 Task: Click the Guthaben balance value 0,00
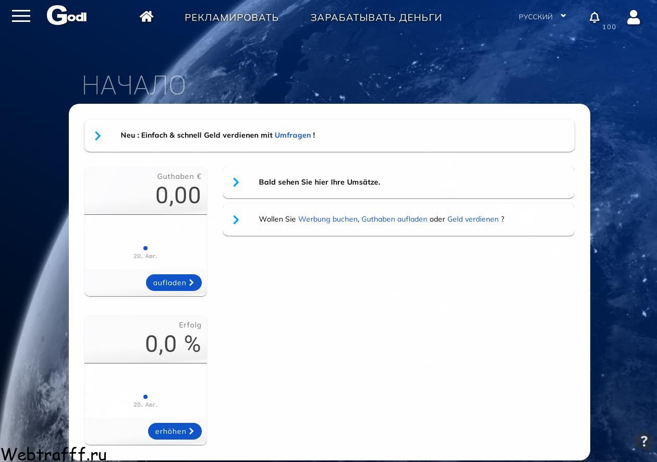tap(178, 195)
